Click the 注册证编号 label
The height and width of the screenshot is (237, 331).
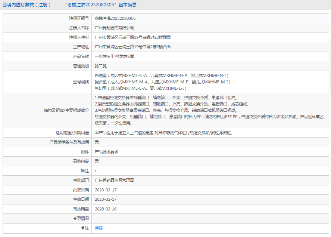pyautogui.click(x=79, y=18)
